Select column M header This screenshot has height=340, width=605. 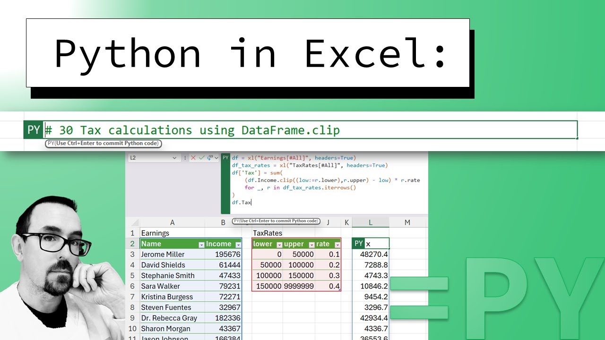click(407, 222)
